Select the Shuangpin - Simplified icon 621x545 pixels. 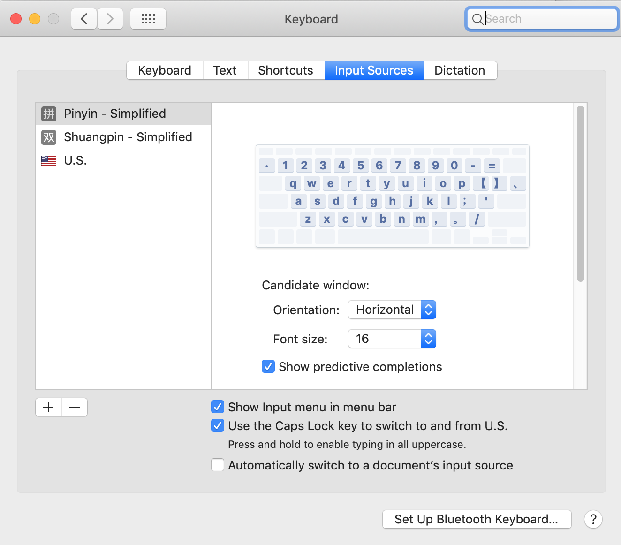pos(49,137)
